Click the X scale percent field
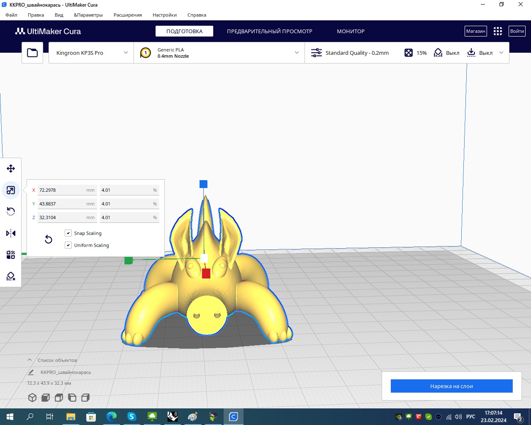 129,190
